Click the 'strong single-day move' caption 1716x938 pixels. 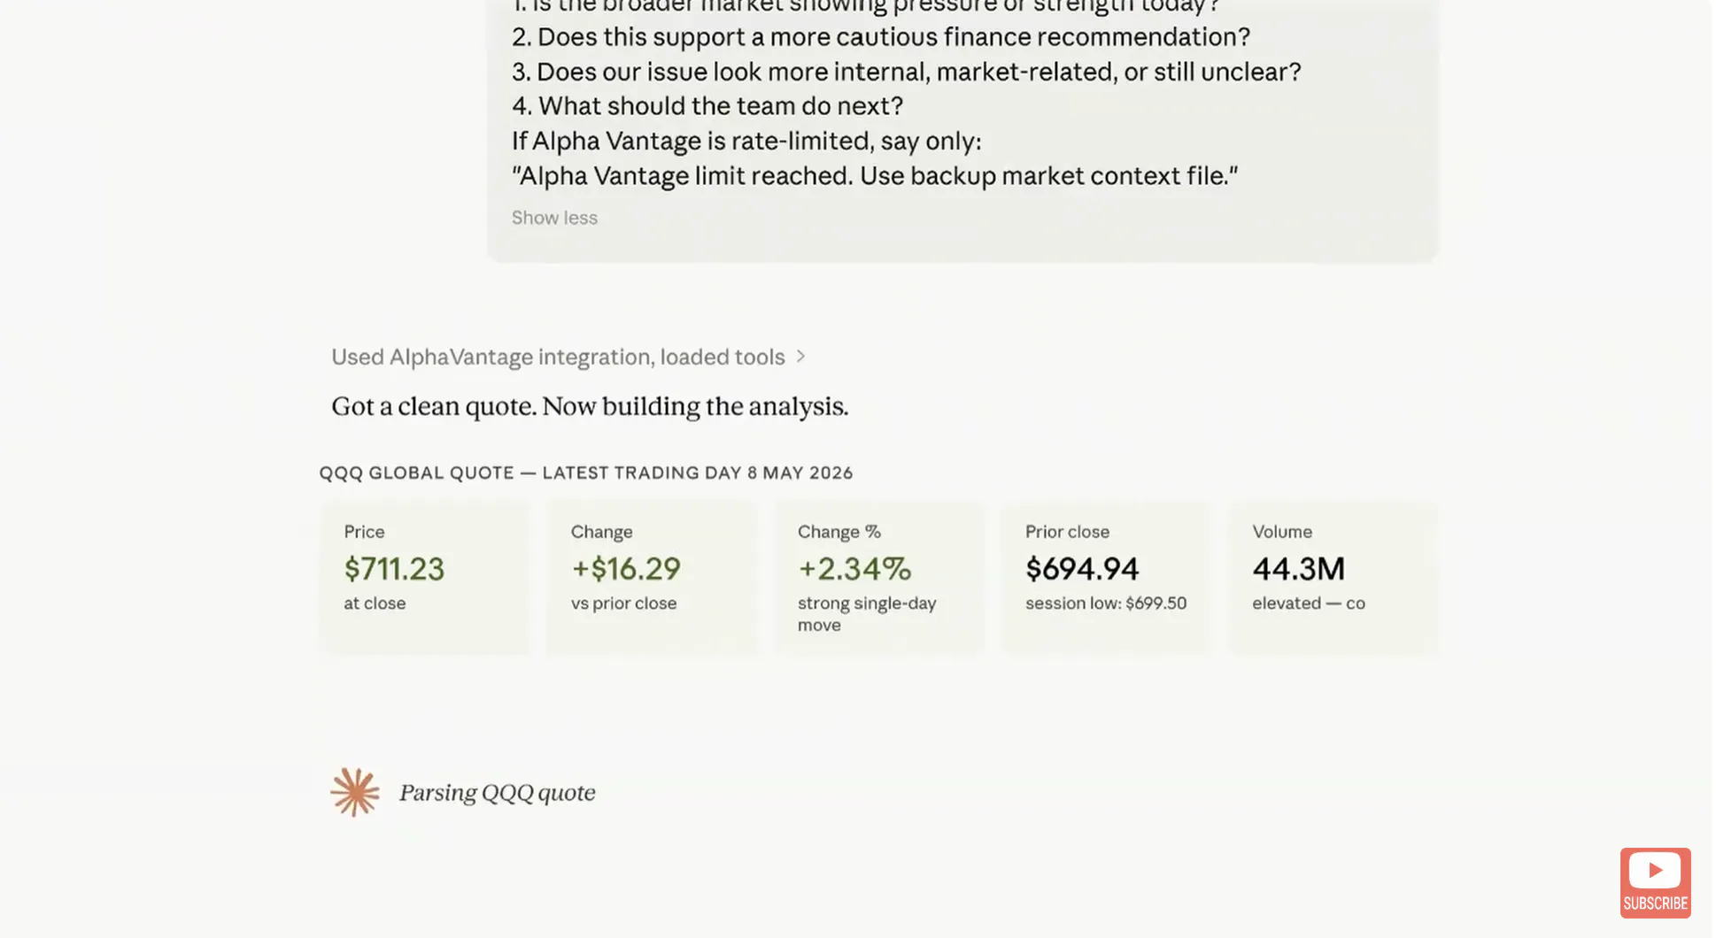pos(867,614)
